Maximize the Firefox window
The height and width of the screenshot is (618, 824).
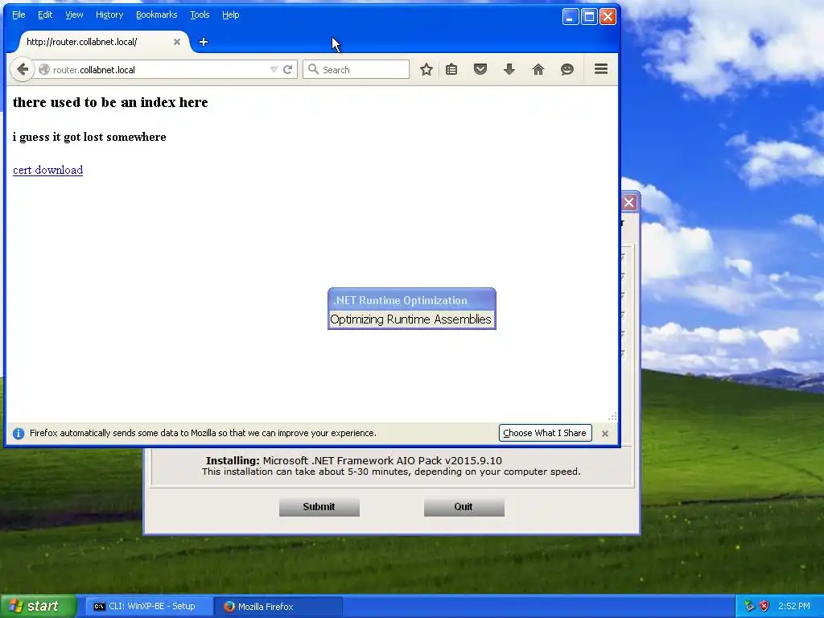point(589,16)
